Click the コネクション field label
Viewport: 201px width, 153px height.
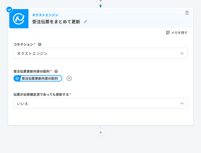pyautogui.click(x=23, y=44)
